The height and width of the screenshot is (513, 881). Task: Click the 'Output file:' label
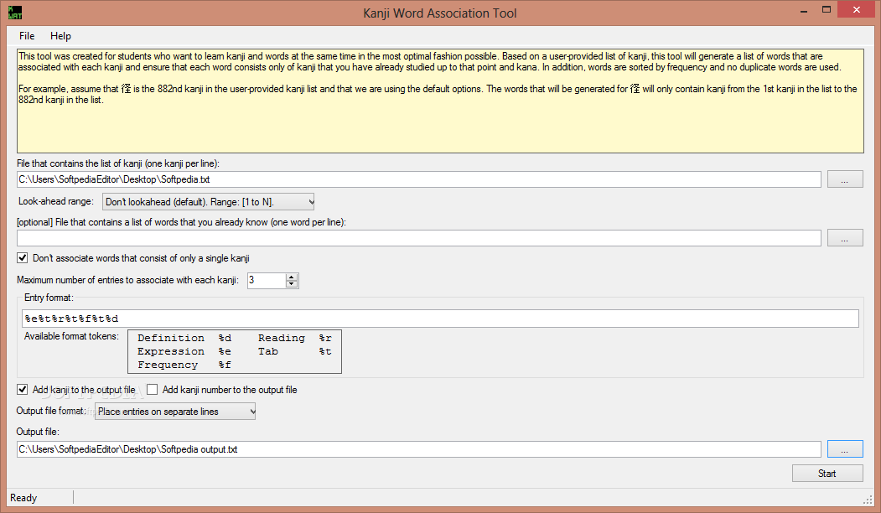[38, 432]
